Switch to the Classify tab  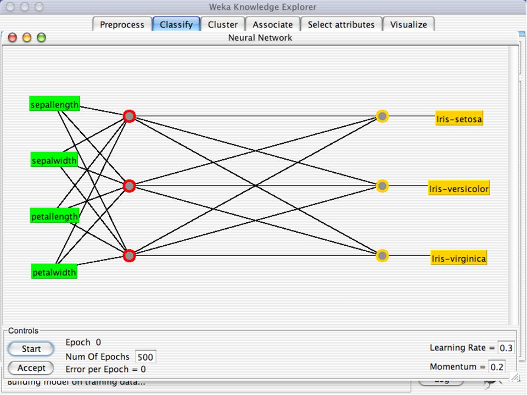coord(176,25)
